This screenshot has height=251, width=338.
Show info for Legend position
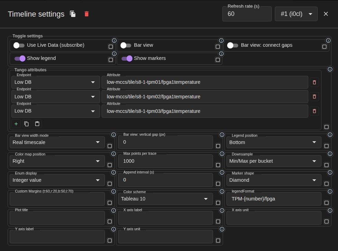pyautogui.click(x=330, y=135)
